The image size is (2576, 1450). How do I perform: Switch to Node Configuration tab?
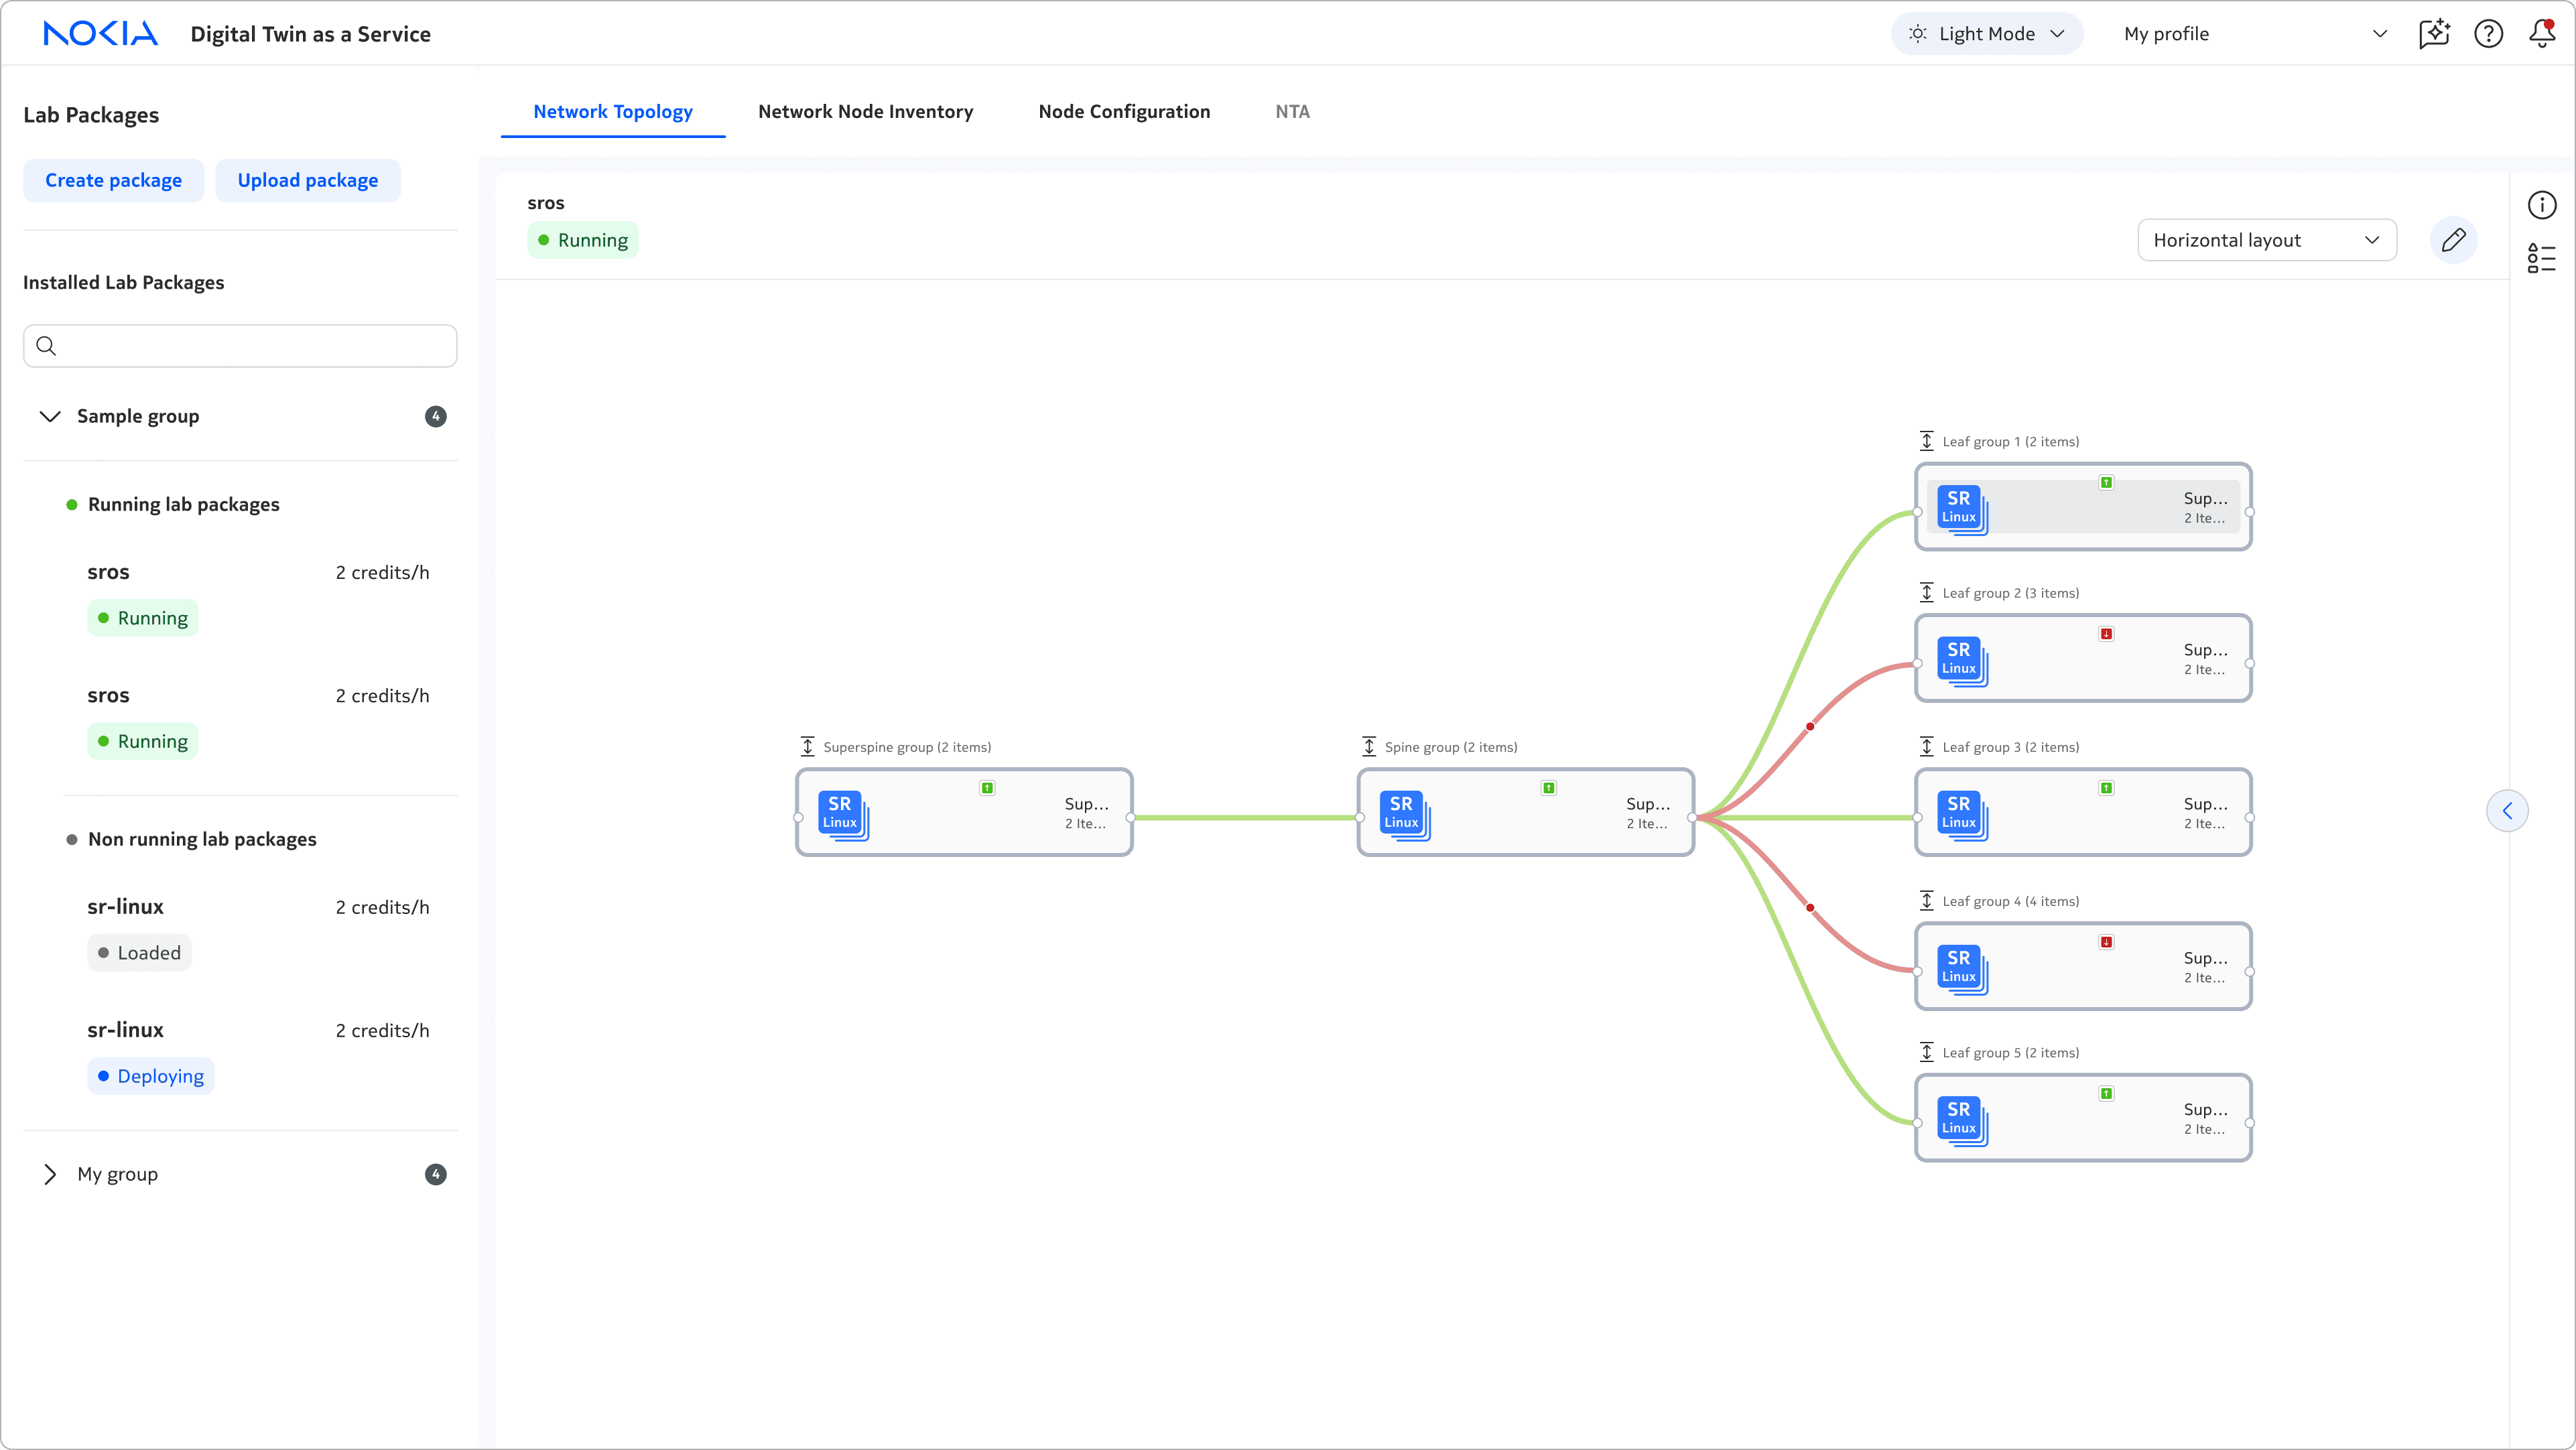1124,112
